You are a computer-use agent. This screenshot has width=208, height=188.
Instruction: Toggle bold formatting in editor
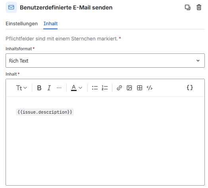[39, 88]
